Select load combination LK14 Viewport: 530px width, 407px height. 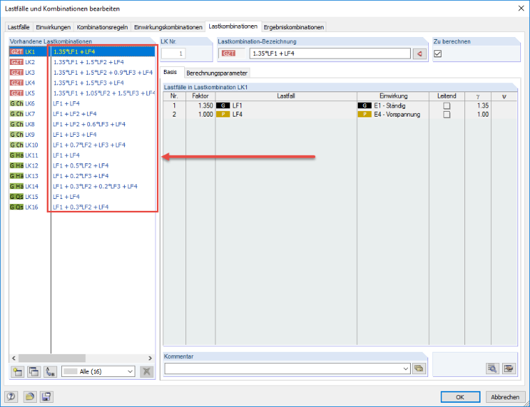click(x=82, y=186)
